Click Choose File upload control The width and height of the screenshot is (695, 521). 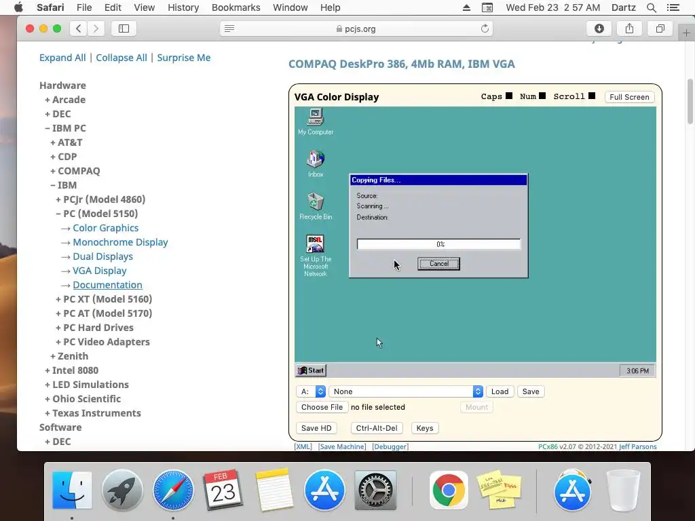point(322,407)
